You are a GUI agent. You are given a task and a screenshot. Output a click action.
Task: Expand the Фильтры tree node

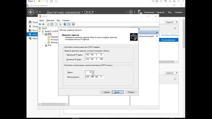[x=46, y=43]
